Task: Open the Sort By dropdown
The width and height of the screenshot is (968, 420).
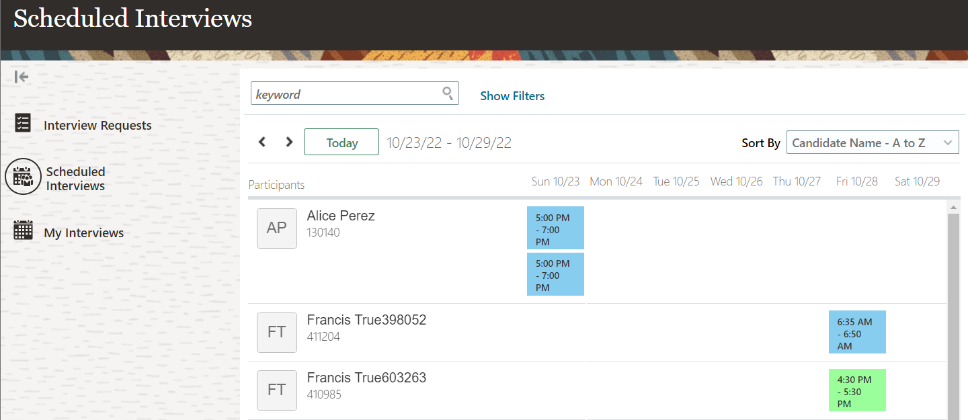Action: [x=873, y=142]
